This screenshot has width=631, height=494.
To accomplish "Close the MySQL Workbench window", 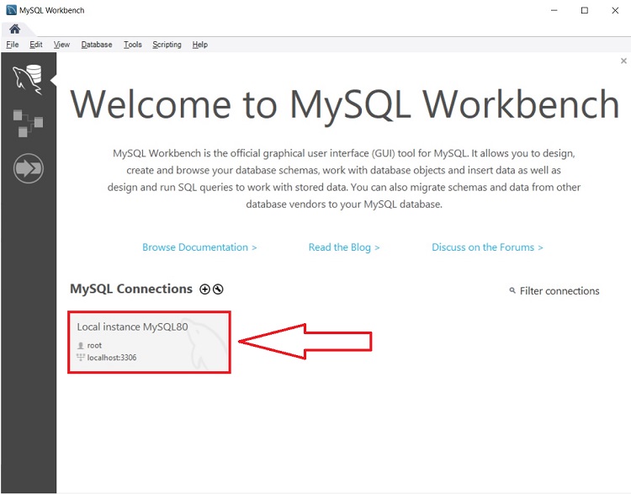I will pos(615,10).
